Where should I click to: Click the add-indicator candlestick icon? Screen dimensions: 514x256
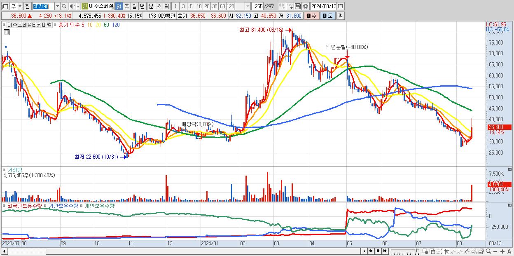click(x=282, y=6)
